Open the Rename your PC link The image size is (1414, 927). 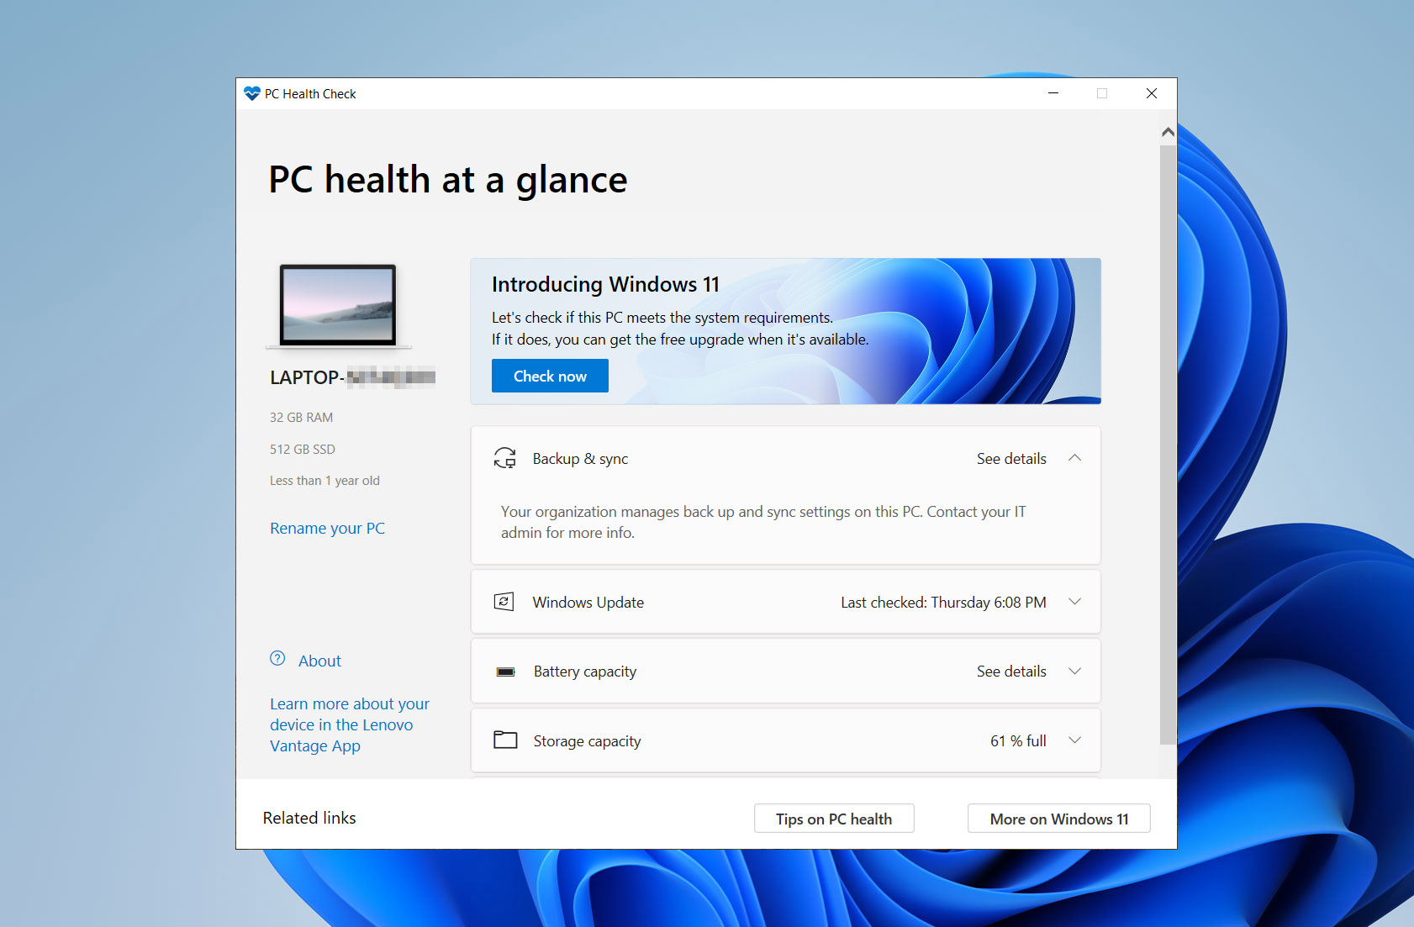(x=327, y=528)
